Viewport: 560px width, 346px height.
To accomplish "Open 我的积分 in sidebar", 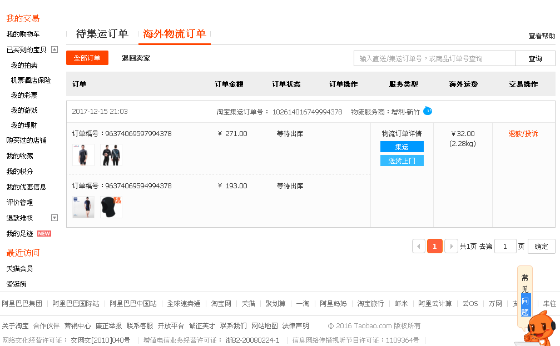I will tap(19, 172).
